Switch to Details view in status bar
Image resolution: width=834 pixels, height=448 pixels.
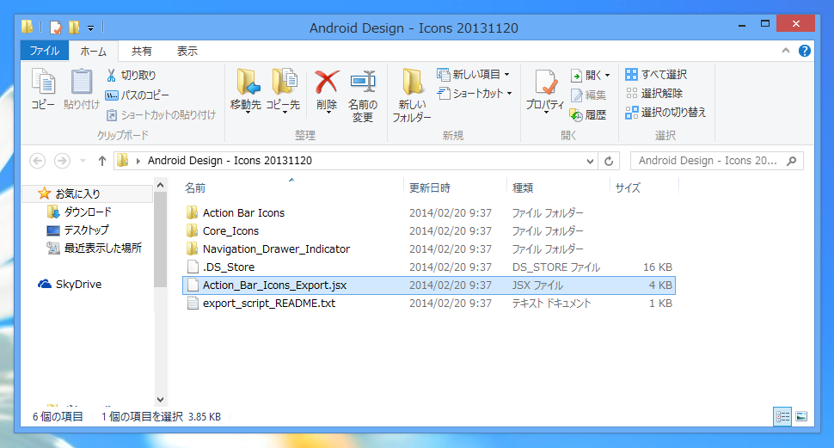(x=782, y=416)
